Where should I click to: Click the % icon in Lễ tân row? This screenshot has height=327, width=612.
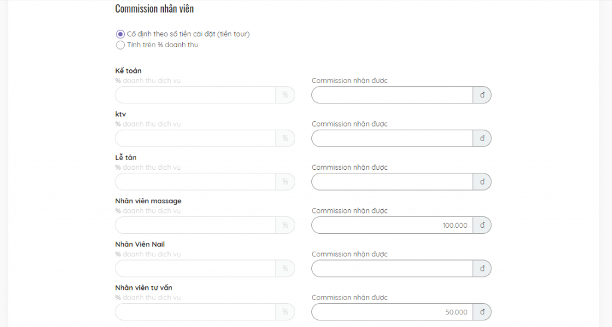click(285, 182)
